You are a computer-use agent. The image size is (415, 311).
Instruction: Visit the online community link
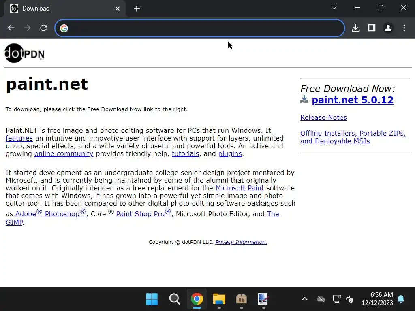click(x=64, y=153)
